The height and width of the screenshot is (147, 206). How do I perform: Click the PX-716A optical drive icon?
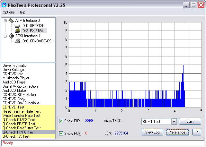pyautogui.click(x=17, y=31)
